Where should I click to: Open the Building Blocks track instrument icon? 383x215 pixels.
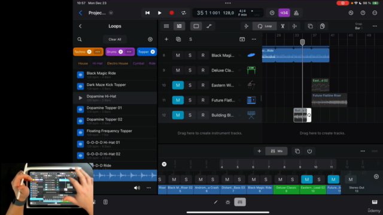pyautogui.click(x=251, y=115)
